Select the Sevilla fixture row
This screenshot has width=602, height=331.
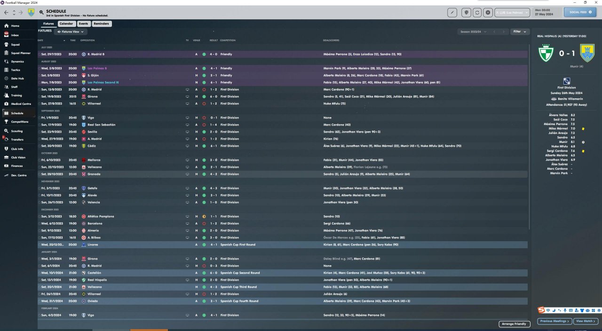(x=283, y=132)
